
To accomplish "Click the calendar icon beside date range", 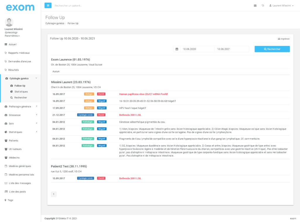I will (x=177, y=49).
